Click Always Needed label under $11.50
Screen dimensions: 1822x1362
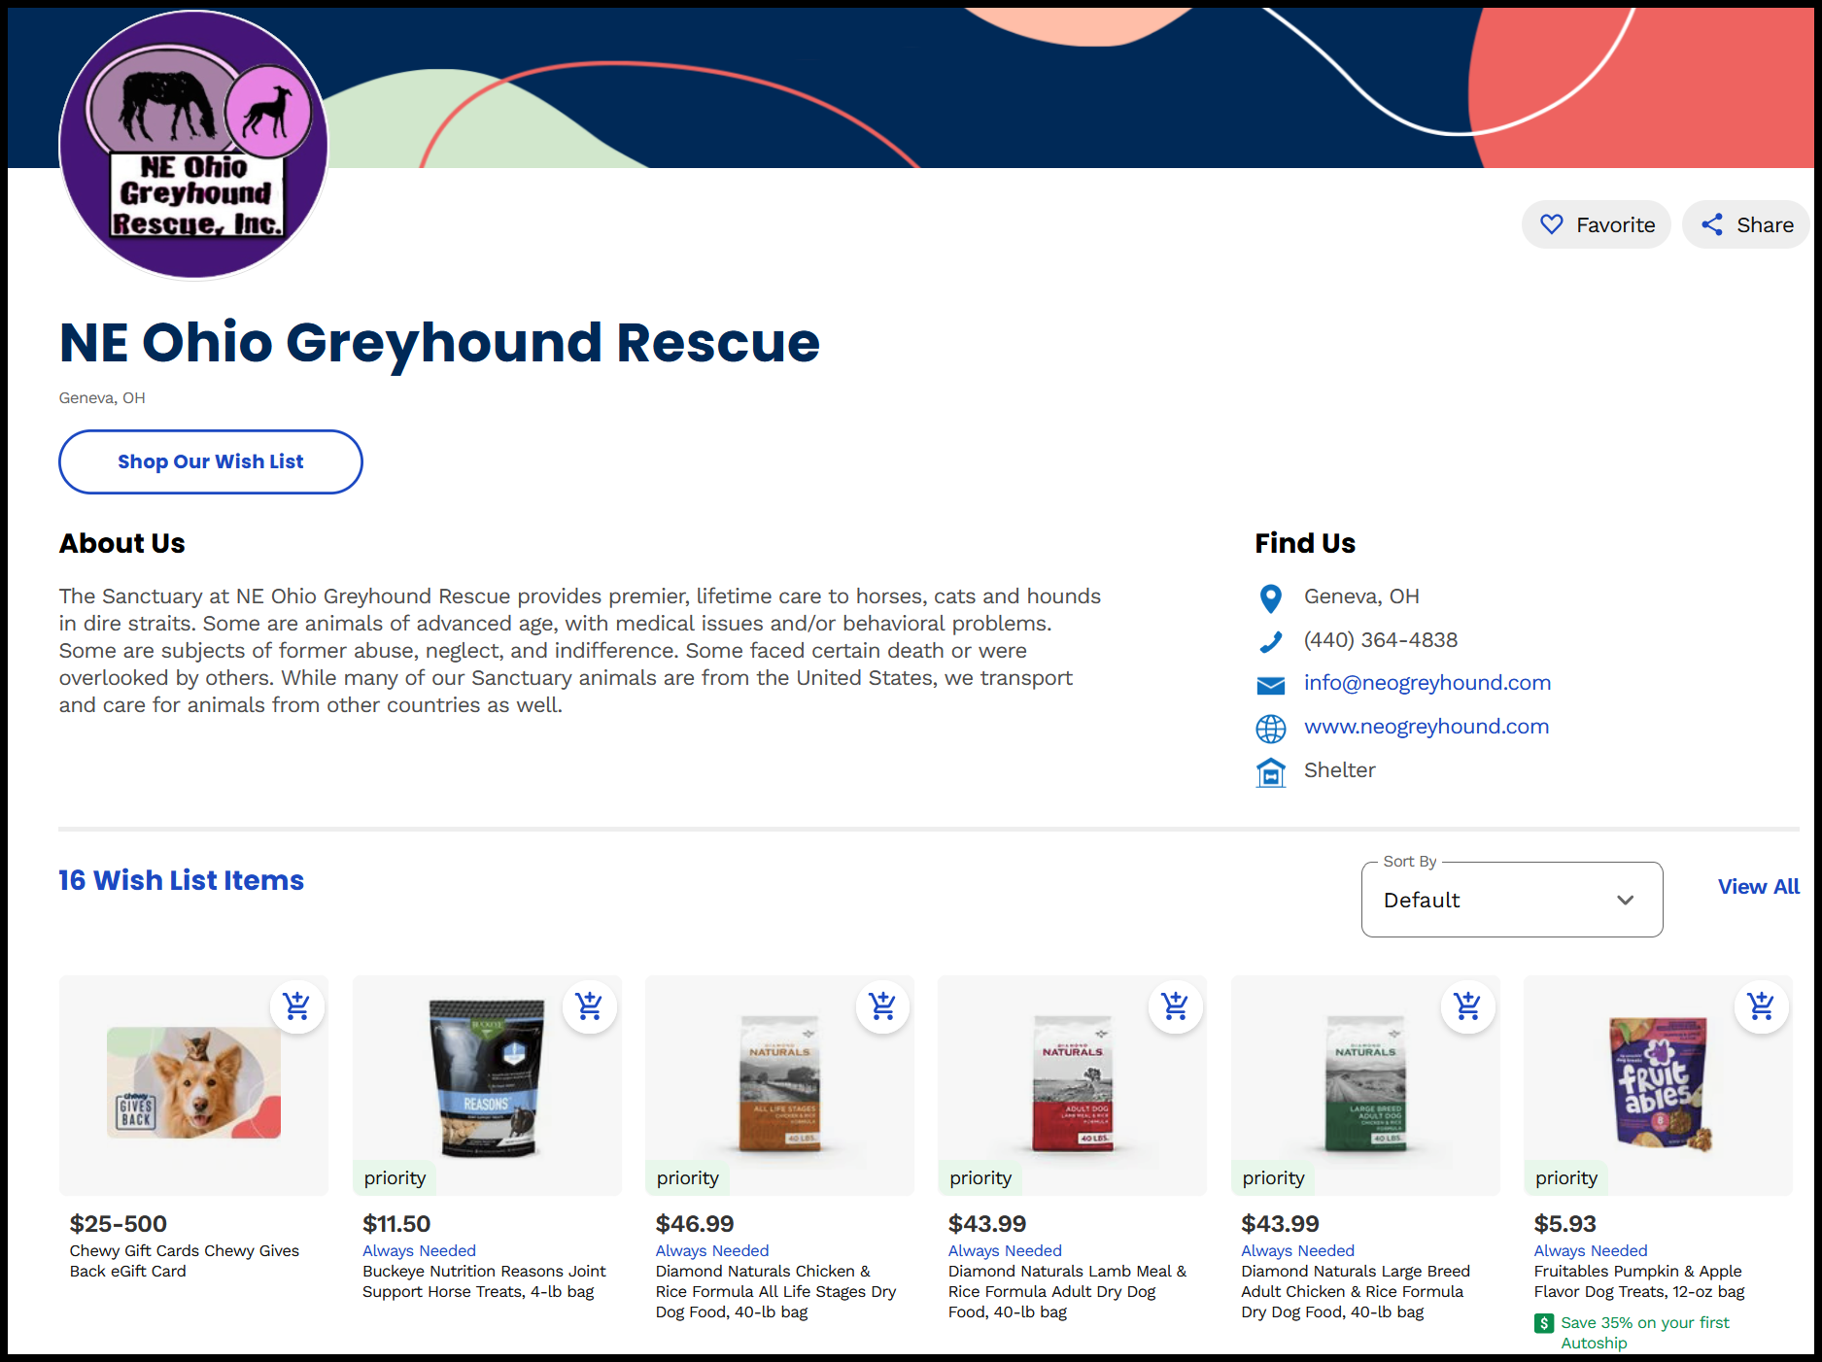(419, 1251)
